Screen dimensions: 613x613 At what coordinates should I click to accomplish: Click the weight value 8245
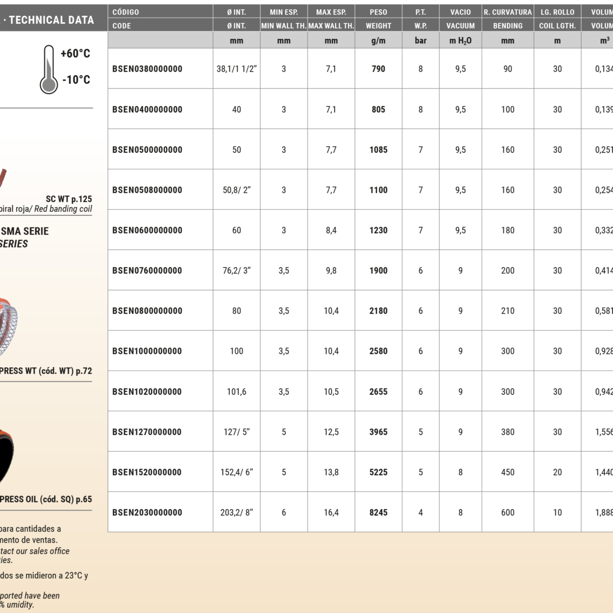pyautogui.click(x=378, y=512)
